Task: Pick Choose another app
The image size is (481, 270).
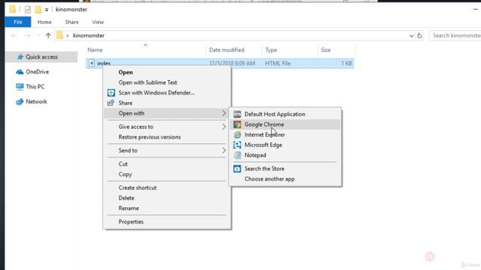Action: click(285, 179)
